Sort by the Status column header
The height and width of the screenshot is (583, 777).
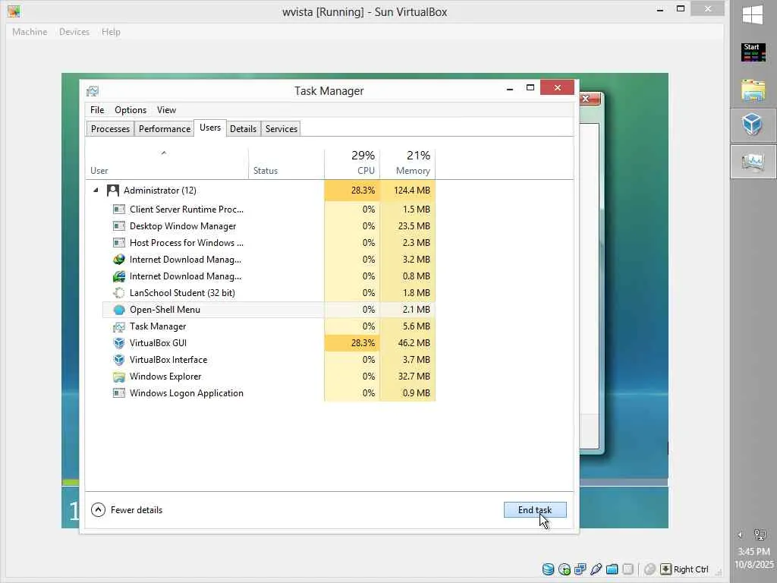click(286, 164)
